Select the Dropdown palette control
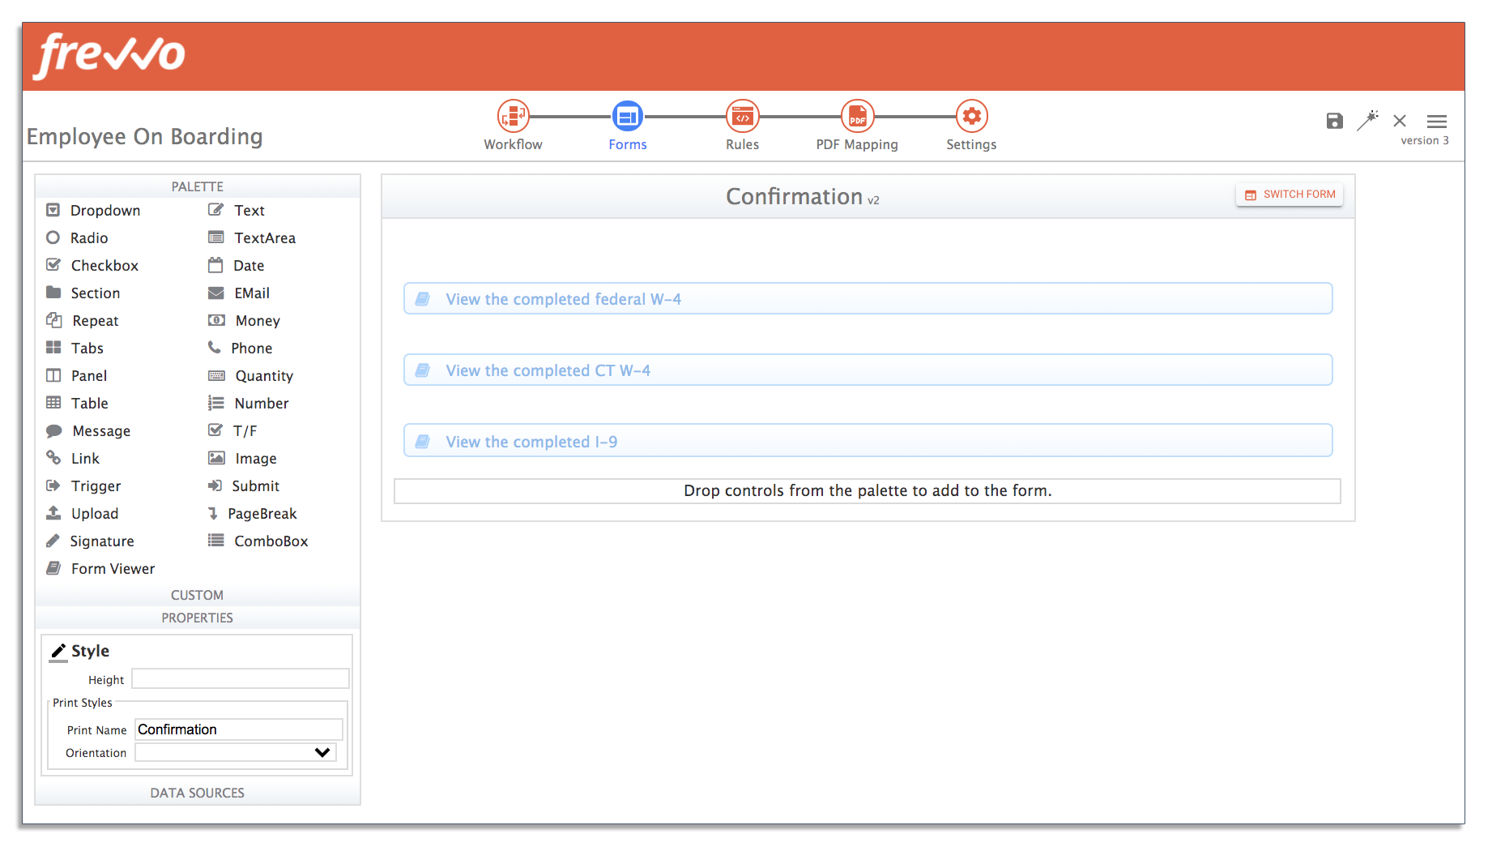Image resolution: width=1488 pixels, height=847 pixels. pos(93,211)
